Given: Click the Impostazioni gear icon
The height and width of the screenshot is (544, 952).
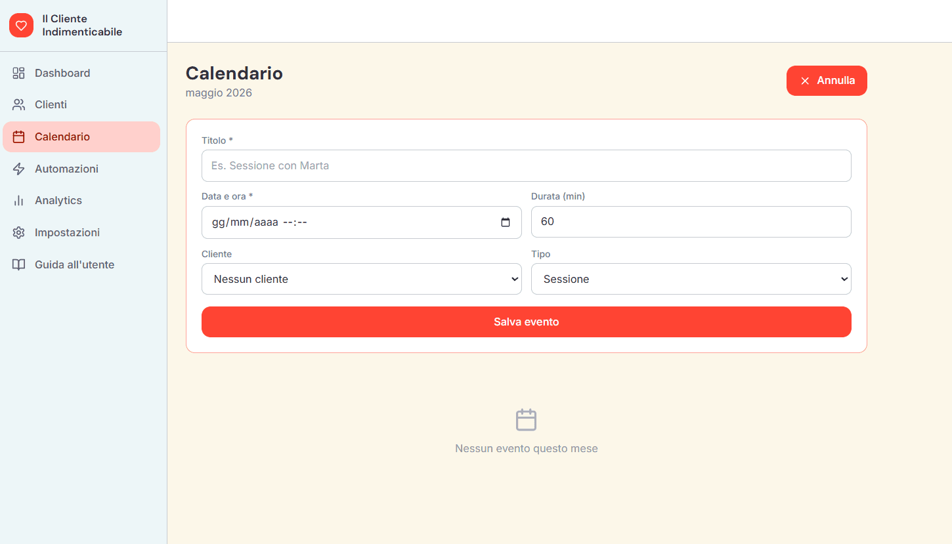Looking at the screenshot, I should pyautogui.click(x=18, y=233).
